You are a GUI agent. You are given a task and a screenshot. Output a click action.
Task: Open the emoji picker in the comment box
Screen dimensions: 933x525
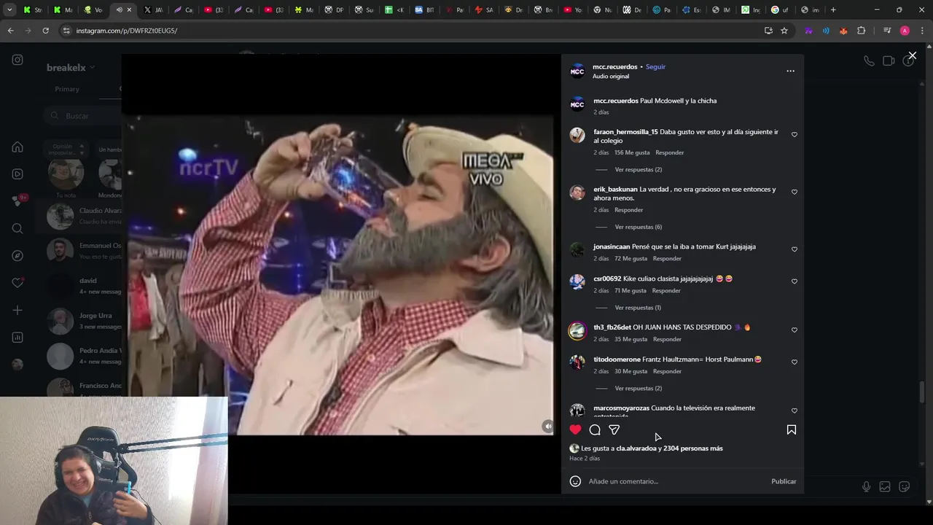tap(575, 481)
